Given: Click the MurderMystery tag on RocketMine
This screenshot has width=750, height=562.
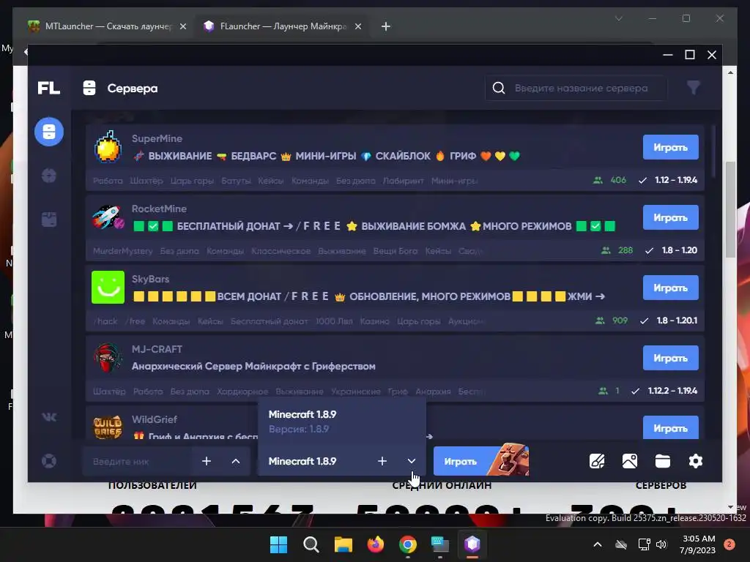Looking at the screenshot, I should [122, 251].
